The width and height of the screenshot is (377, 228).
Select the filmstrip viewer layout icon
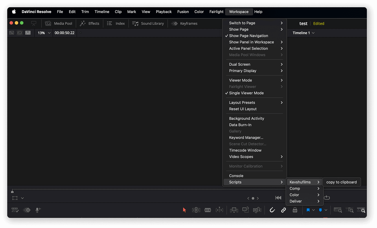(x=20, y=33)
